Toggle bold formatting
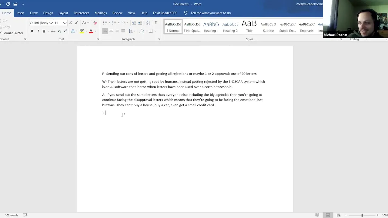 32,31
